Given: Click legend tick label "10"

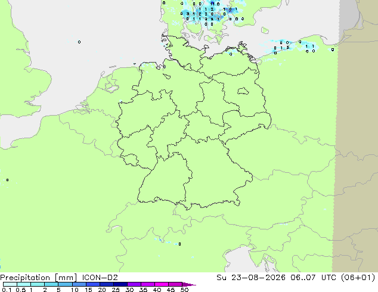Looking at the screenshot, I should (75, 290).
